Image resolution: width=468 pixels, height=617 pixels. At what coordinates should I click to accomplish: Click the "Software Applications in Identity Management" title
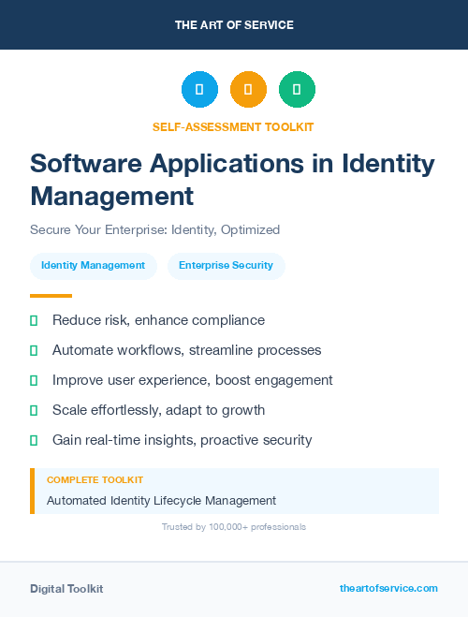click(232, 180)
